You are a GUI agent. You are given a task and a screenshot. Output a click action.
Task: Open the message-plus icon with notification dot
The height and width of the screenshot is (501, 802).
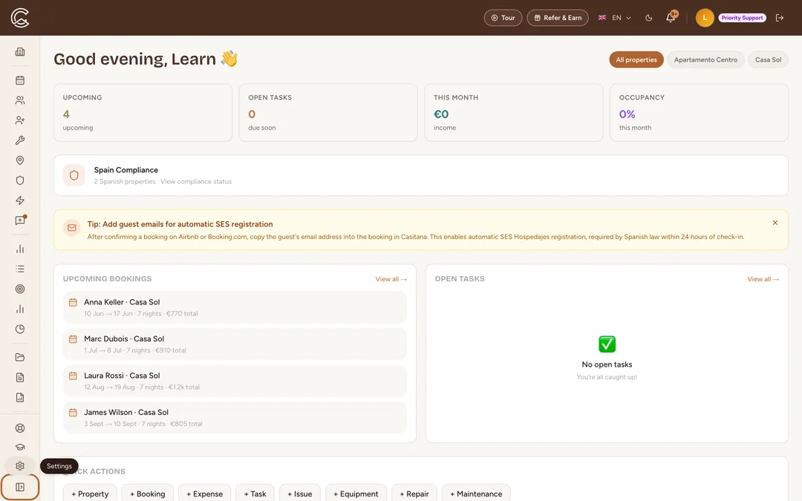[20, 220]
